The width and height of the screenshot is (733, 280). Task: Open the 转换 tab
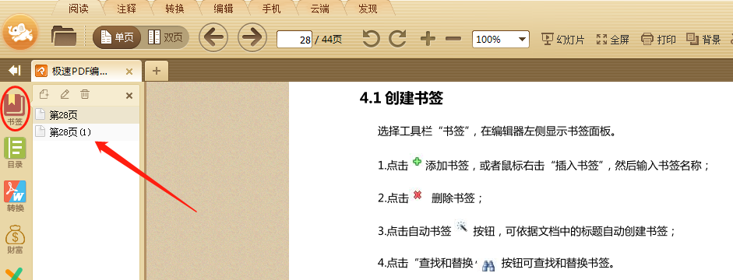174,9
